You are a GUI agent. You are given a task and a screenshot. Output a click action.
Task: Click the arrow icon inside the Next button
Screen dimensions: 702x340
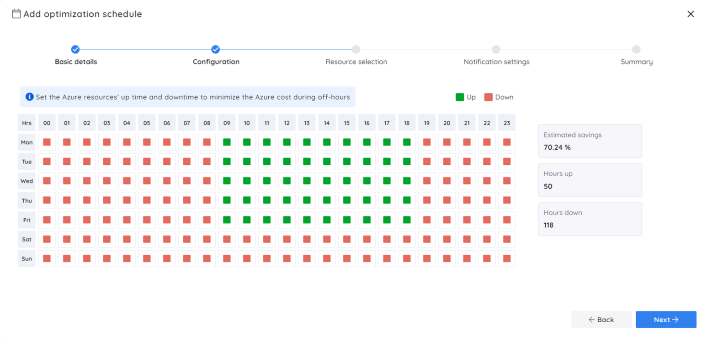point(675,319)
